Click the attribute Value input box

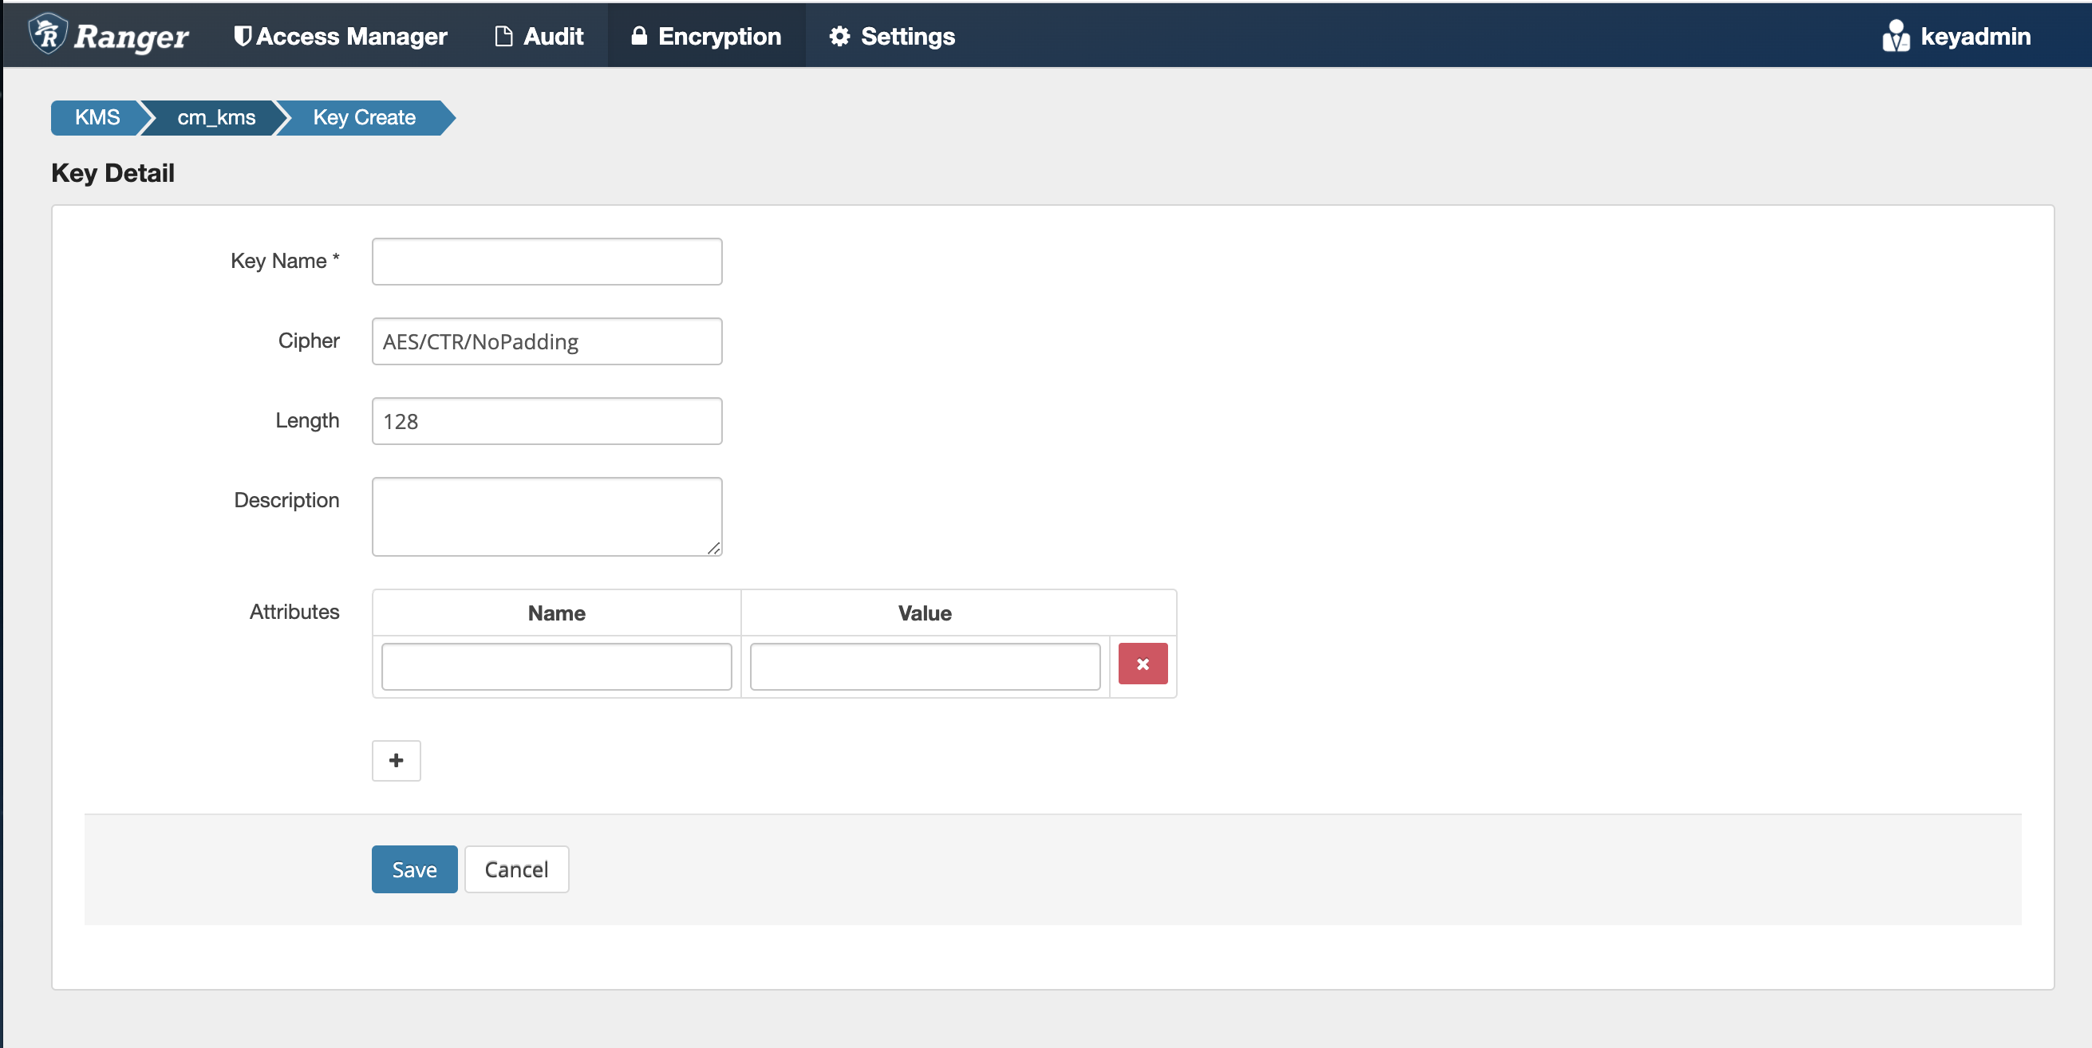coord(924,667)
